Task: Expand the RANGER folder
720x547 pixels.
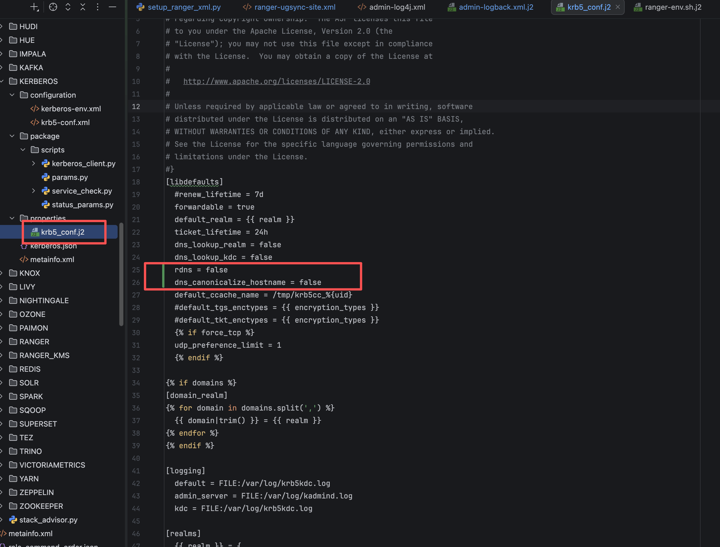Action: tap(2, 341)
